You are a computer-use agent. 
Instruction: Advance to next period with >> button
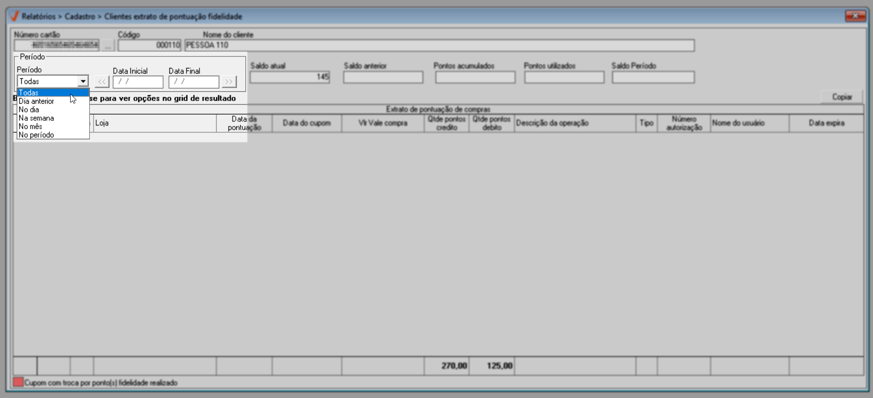pos(229,82)
